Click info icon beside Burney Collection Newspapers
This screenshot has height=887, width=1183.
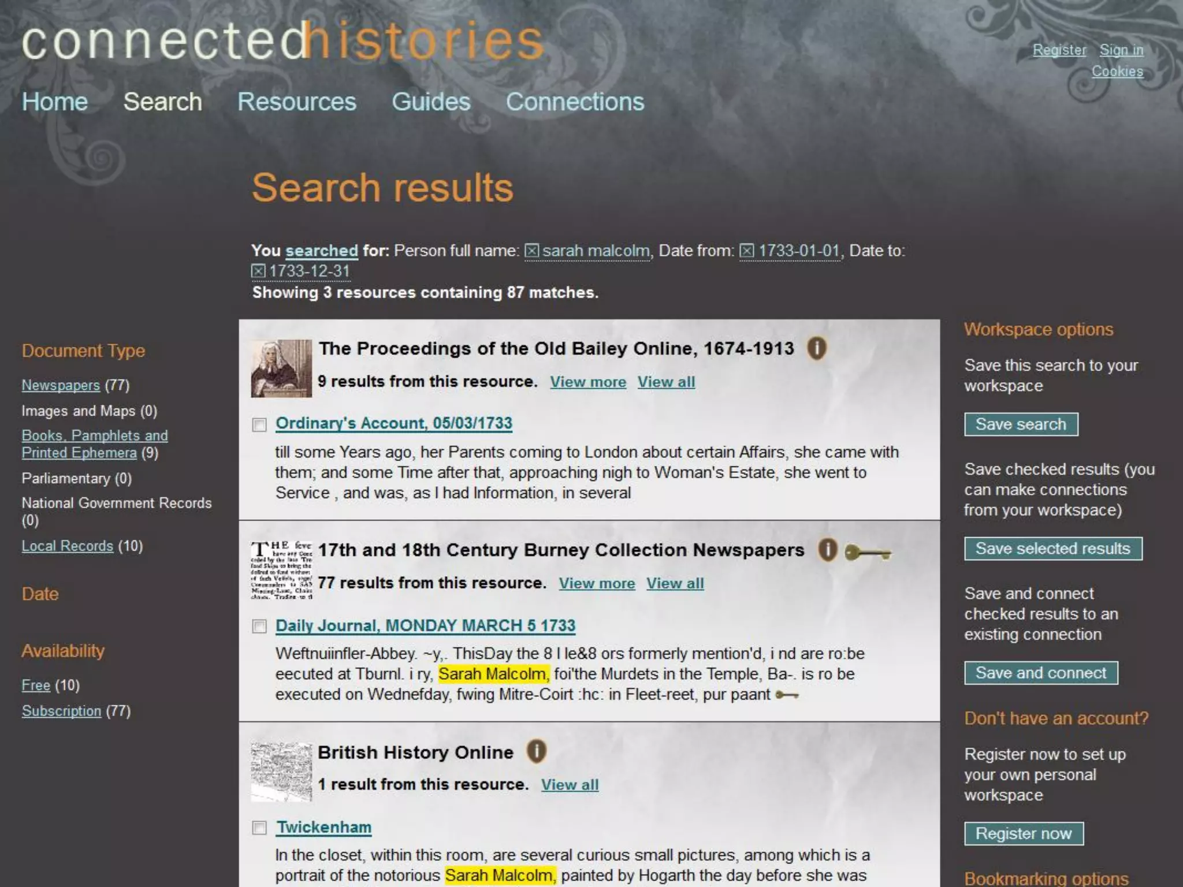coord(827,550)
